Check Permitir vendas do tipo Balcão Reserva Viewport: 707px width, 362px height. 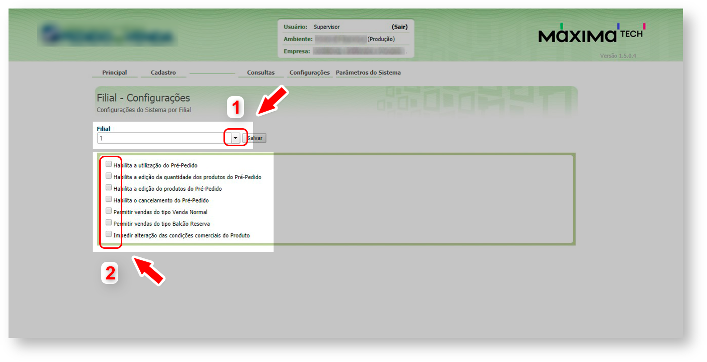point(109,222)
